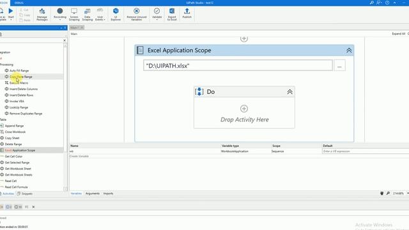Open Manage Packages
This screenshot has width=409, height=230.
(42, 14)
